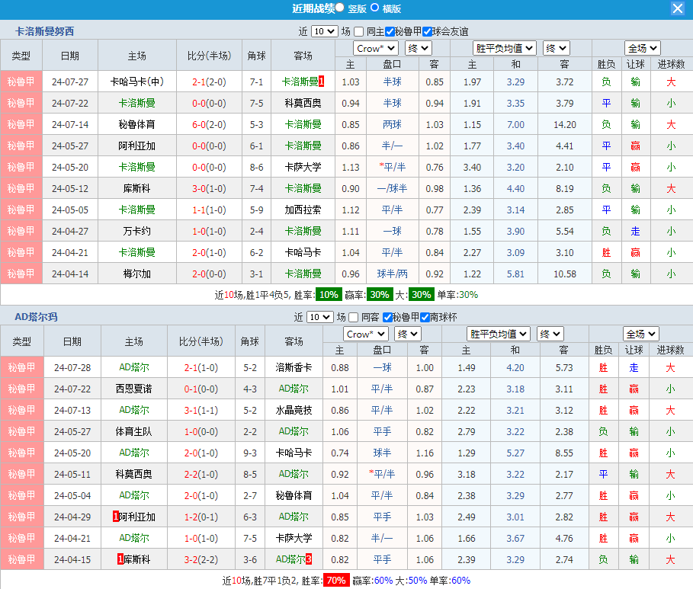Screen dimensions: 693x589
Task: Click red card badge 3 beside AD塔尔
Action: tap(309, 559)
